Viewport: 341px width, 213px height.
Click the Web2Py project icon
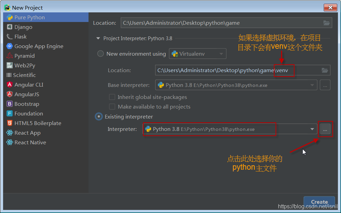10,65
